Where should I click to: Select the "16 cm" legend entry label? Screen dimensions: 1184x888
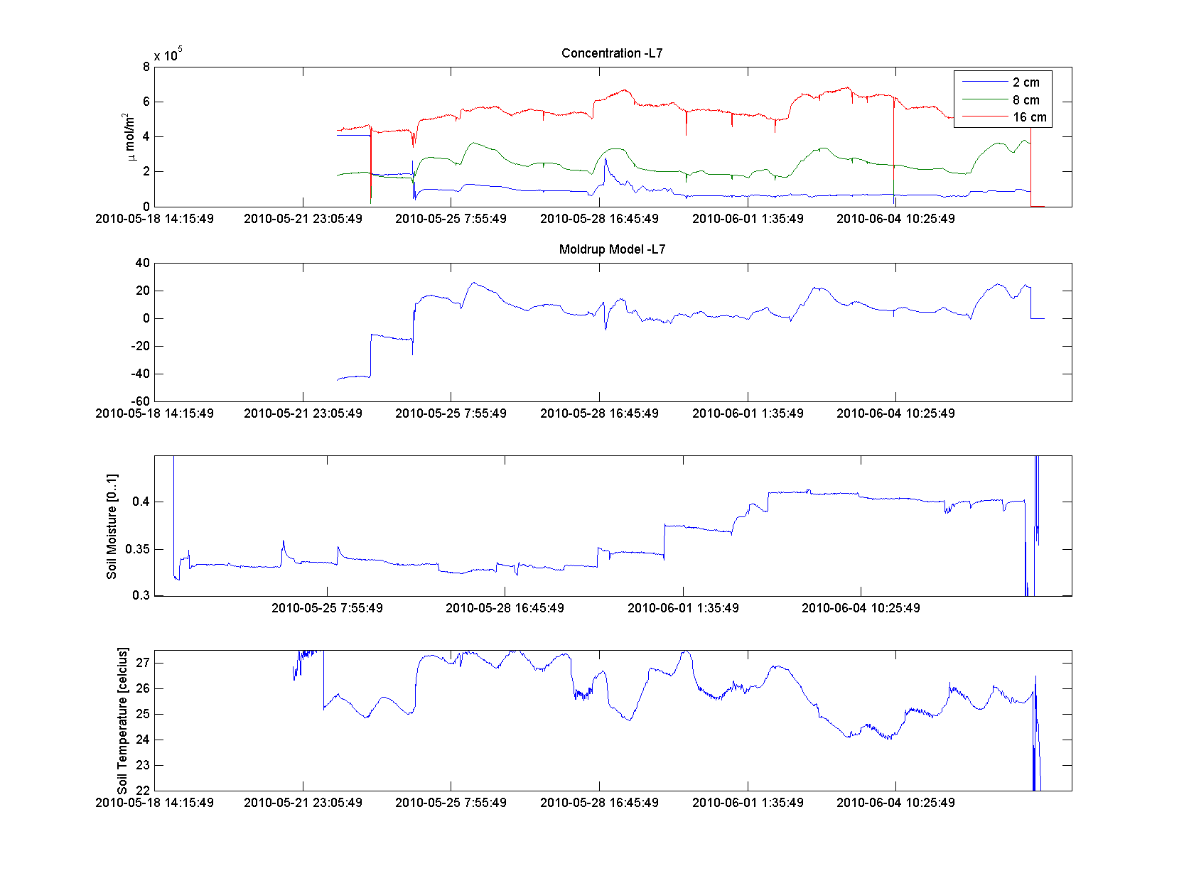tap(1030, 117)
